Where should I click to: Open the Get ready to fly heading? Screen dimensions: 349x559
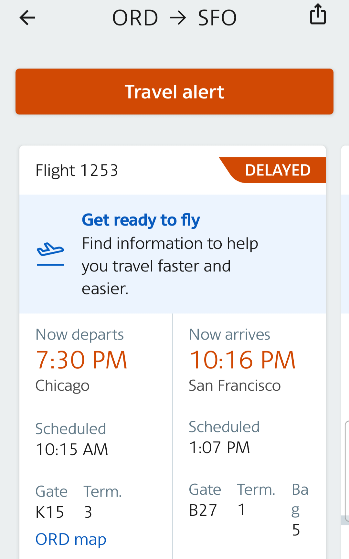point(141,220)
